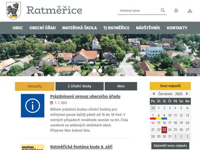Select first slide dot in banner
200x150 pixels.
[95, 70]
